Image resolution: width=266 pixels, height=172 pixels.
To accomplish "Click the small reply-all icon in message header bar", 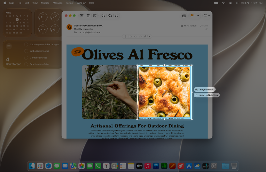I will 136,36.
